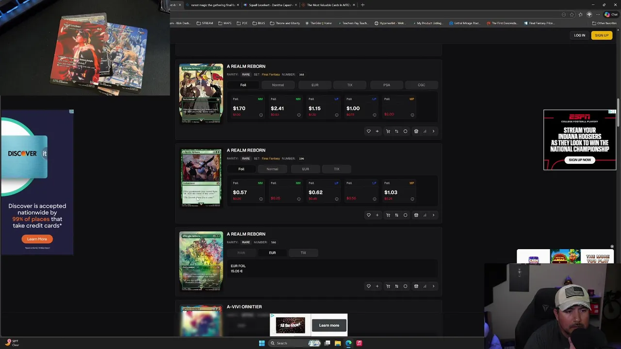Click Learn more on Discover ad
Image resolution: width=621 pixels, height=349 pixels.
(x=37, y=239)
